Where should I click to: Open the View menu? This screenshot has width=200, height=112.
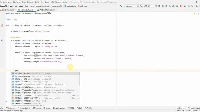tap(10, 2)
